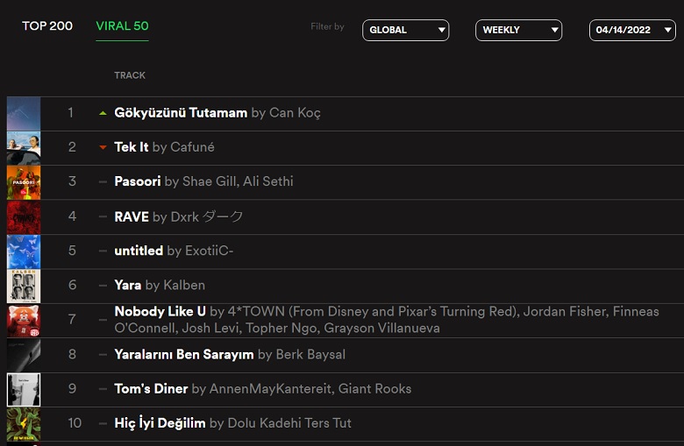Viewport: 684px width, 446px height.
Task: Open track untitled by ExotiiC-
Action: pyautogui.click(x=174, y=251)
